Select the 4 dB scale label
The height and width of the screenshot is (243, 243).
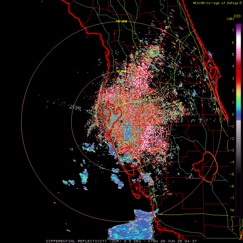tap(233, 66)
